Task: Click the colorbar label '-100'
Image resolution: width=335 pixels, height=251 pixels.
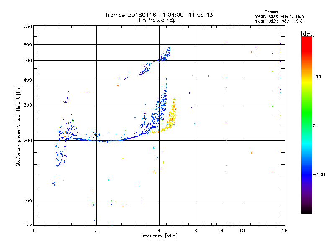Action: pos(319,174)
